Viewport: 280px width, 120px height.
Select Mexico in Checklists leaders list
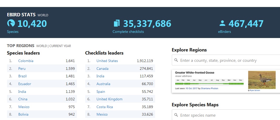[102, 114]
